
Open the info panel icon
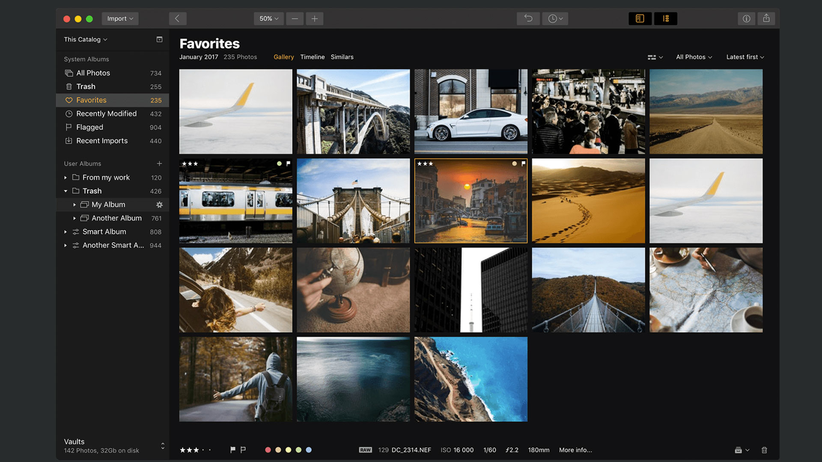746,18
